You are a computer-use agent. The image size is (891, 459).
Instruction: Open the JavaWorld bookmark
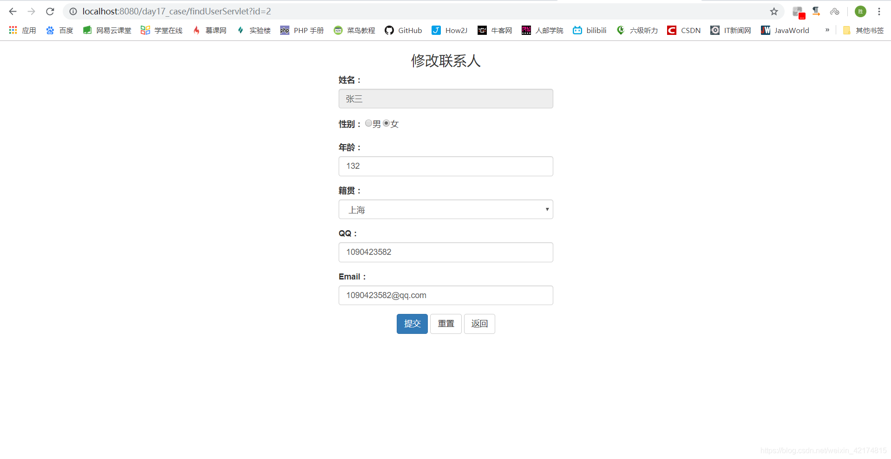click(x=785, y=30)
